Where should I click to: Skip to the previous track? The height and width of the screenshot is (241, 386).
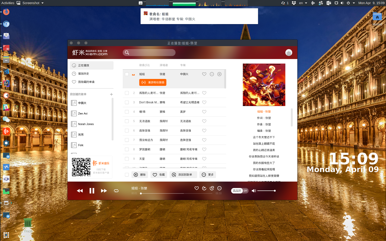coord(80,191)
